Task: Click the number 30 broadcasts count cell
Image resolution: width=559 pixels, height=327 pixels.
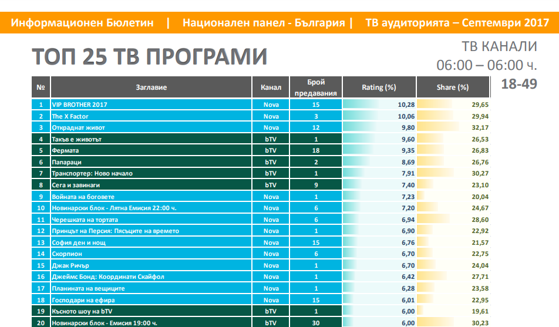Action: click(x=315, y=322)
